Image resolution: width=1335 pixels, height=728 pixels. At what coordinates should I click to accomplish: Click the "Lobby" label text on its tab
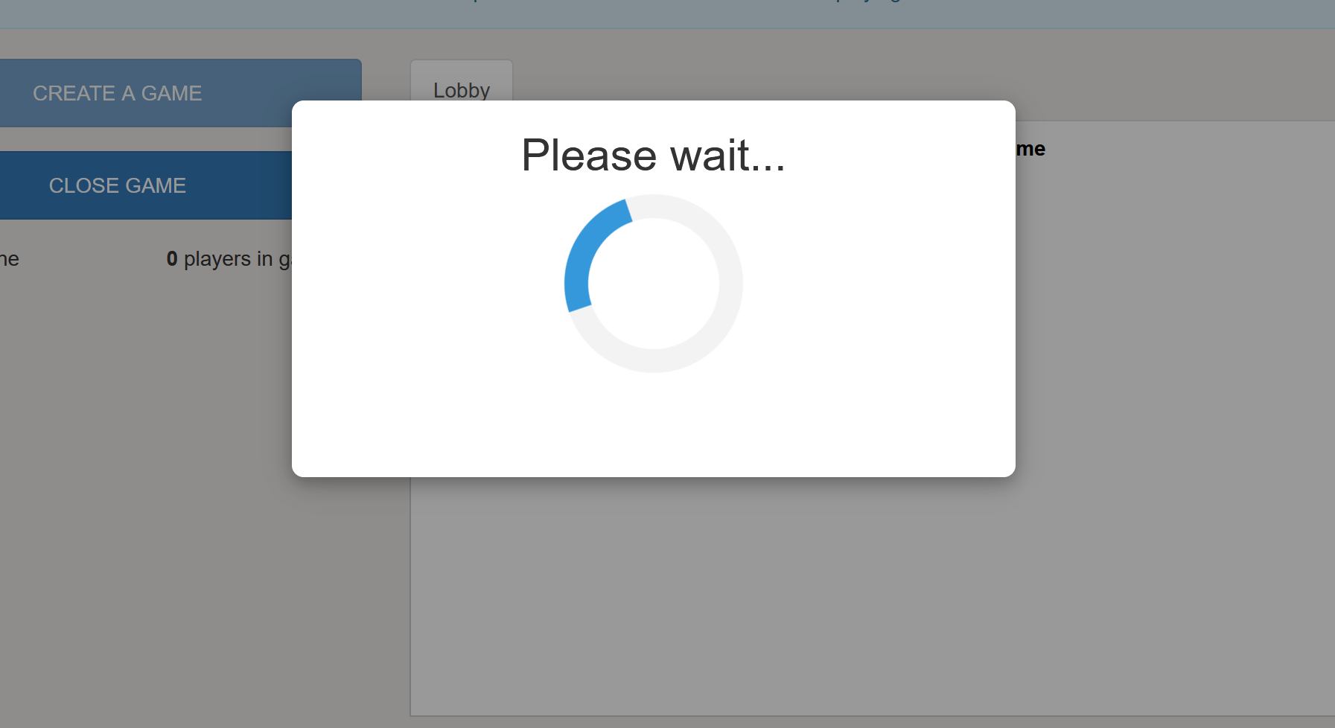(x=462, y=91)
